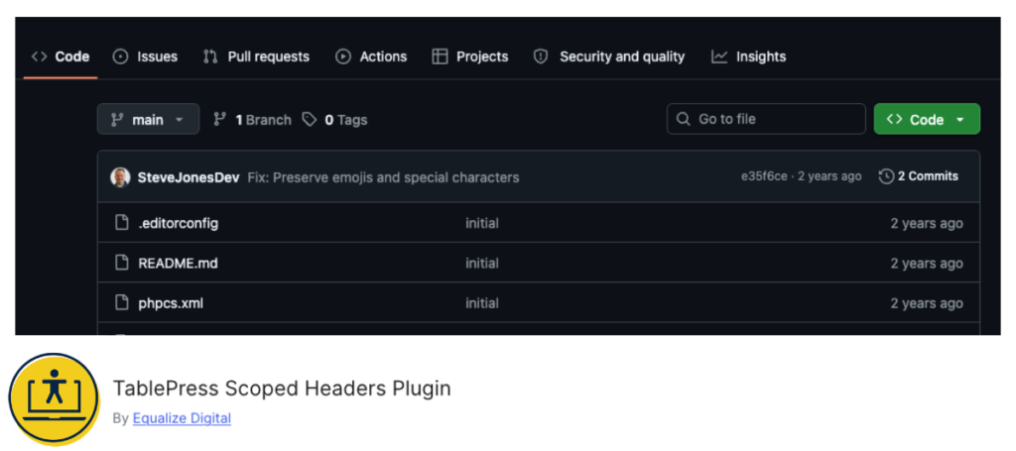Click initial commit message in .editorconfig row
This screenshot has height=451, width=1016.
click(x=482, y=224)
